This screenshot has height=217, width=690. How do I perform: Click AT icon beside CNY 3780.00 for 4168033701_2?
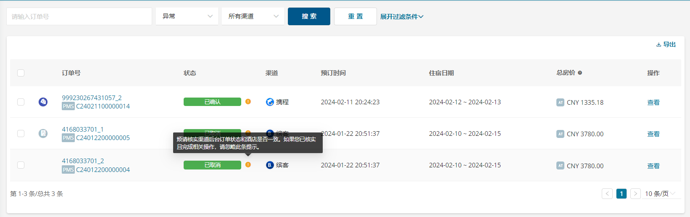coord(560,166)
